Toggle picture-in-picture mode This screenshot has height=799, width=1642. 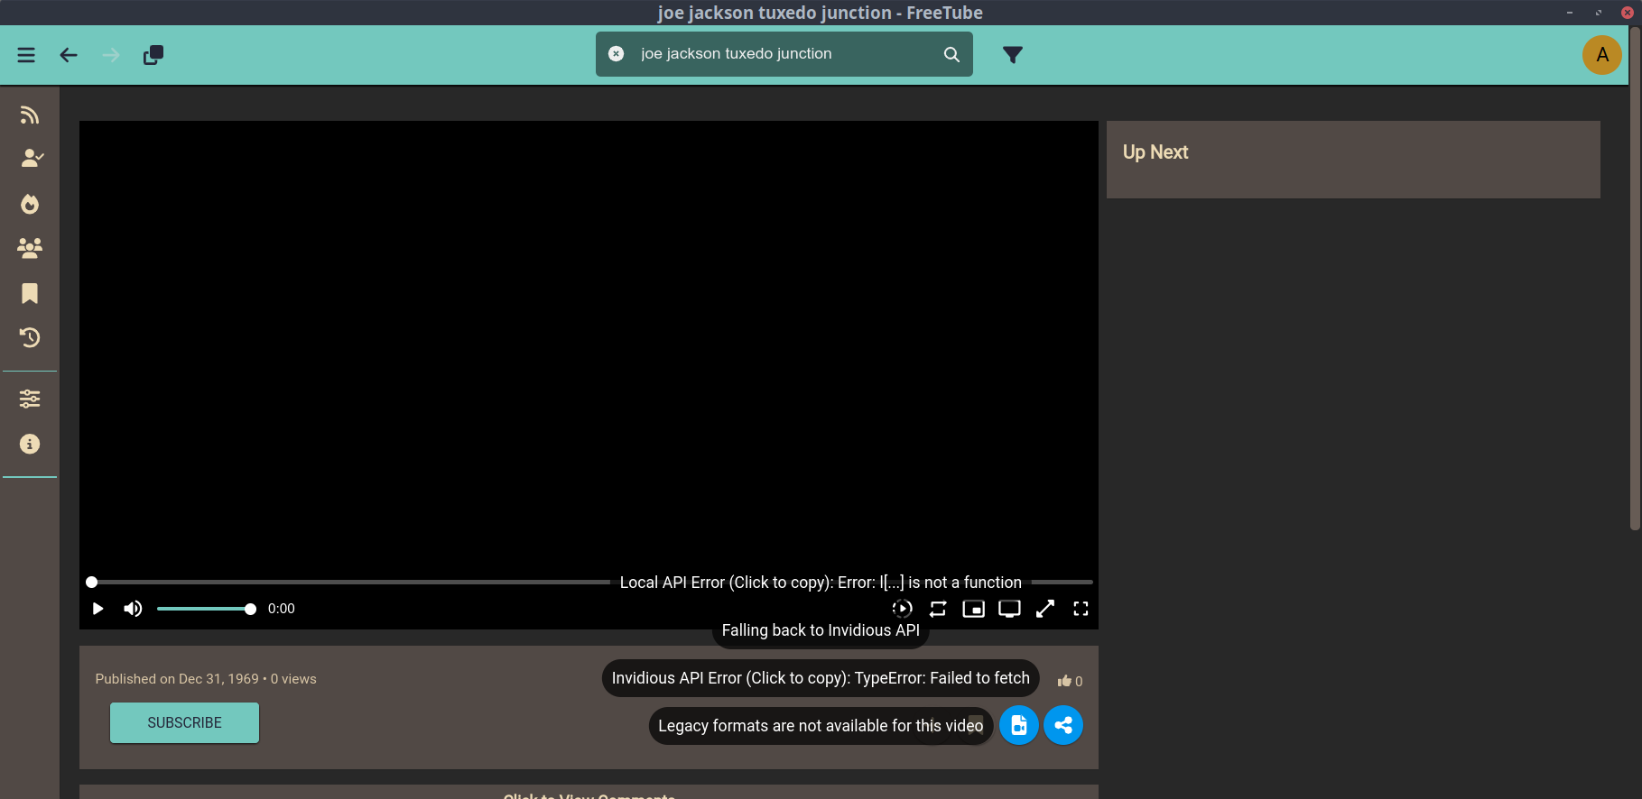(973, 609)
